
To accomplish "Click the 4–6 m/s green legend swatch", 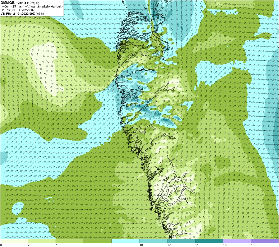I will [70, 241].
